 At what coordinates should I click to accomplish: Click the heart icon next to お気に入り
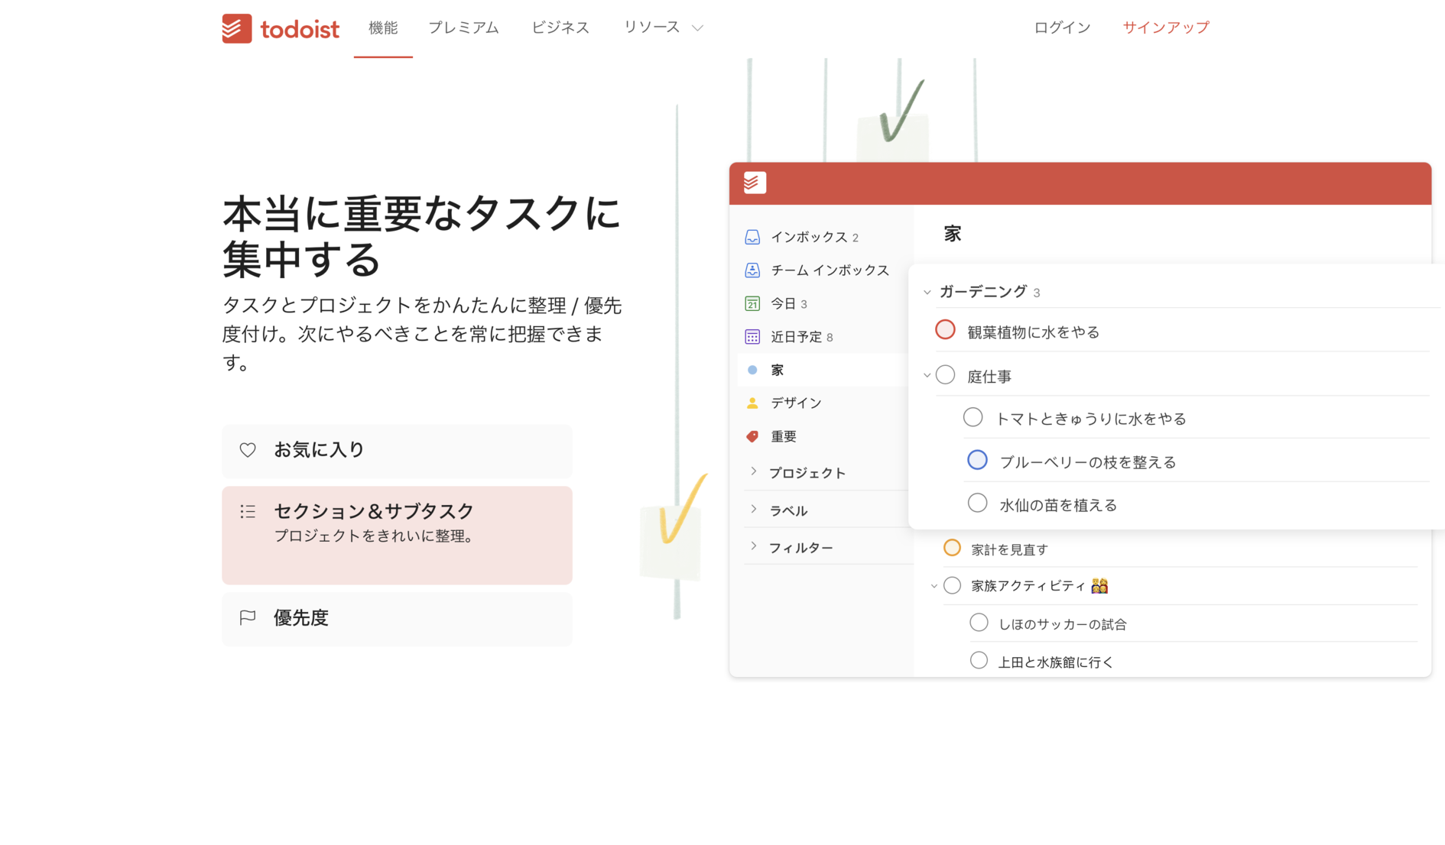(x=247, y=450)
